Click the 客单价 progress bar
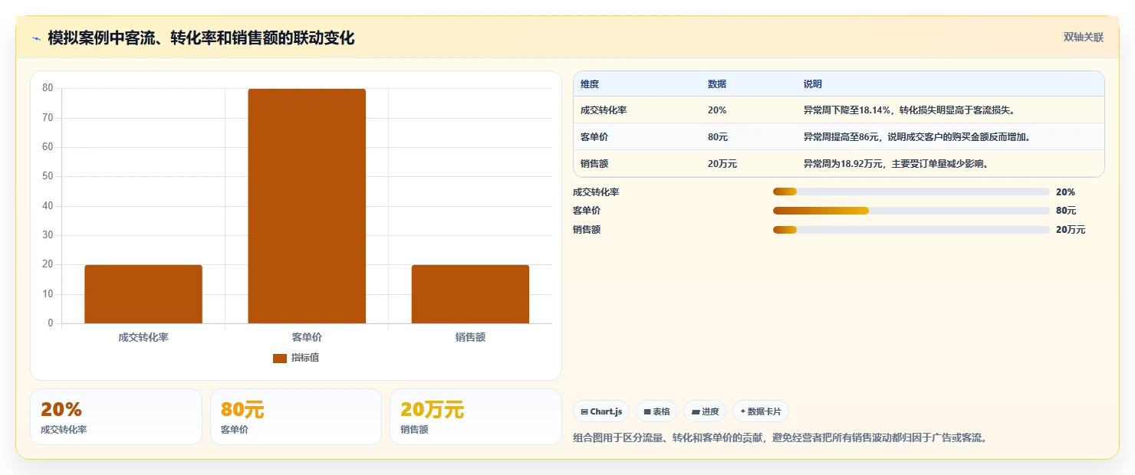1135x475 pixels. 911,211
